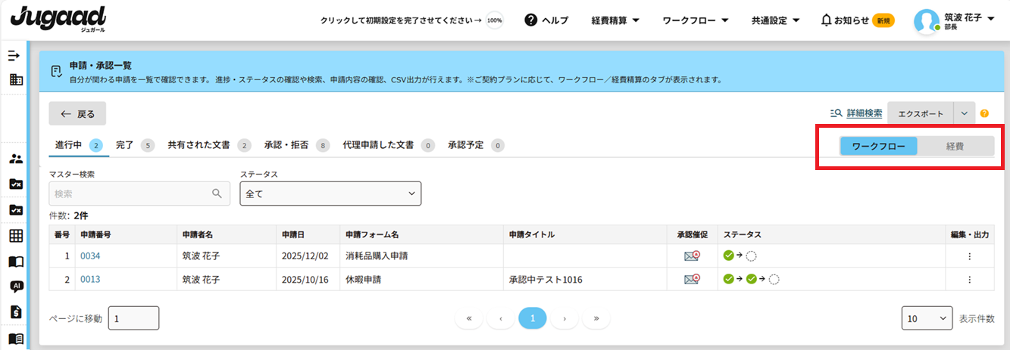Open the 承認・拒否 tab
Image resolution: width=1010 pixels, height=350 pixels.
pyautogui.click(x=288, y=145)
